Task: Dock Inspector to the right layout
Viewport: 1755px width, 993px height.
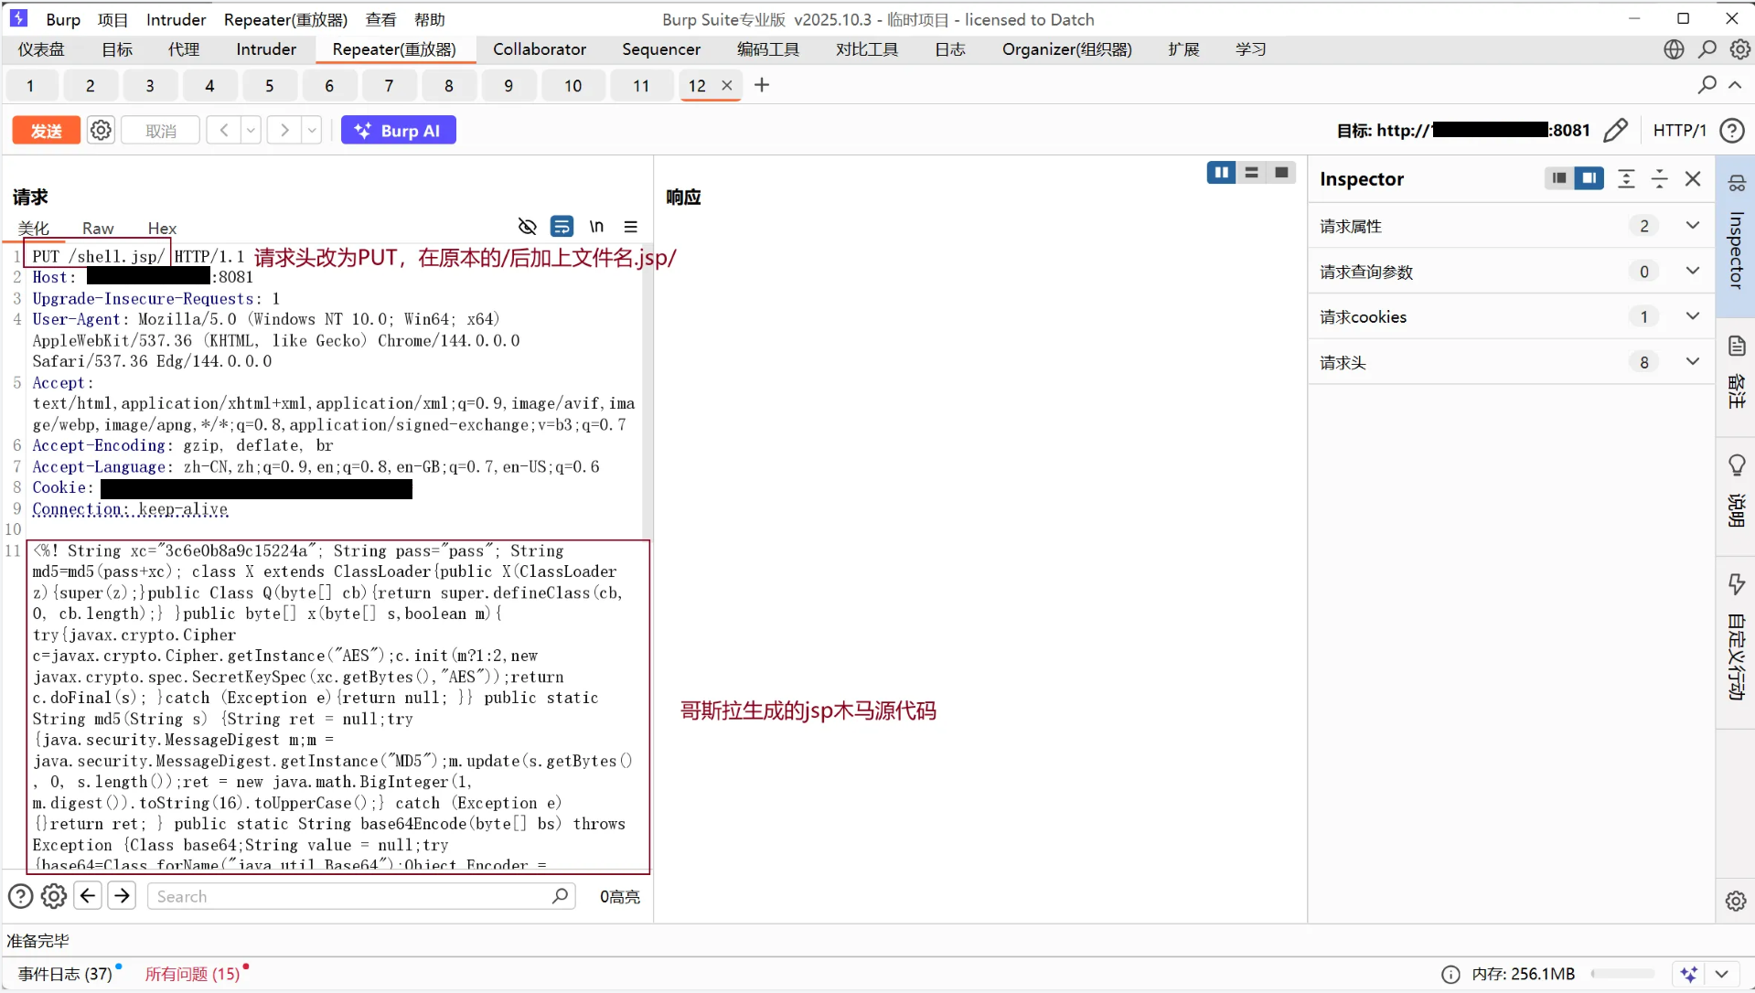Action: 1589,178
